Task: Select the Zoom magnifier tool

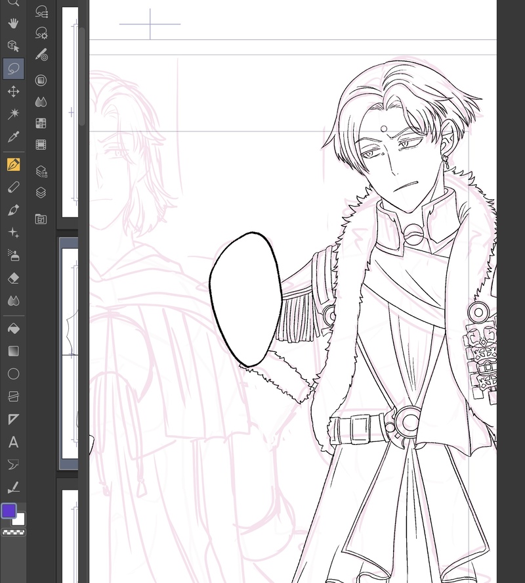Action: (13, 3)
